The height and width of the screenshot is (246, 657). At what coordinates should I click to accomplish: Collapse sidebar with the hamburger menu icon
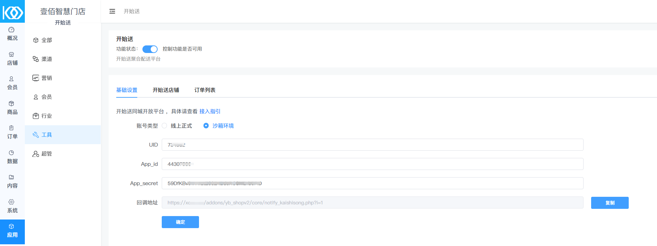click(x=112, y=11)
